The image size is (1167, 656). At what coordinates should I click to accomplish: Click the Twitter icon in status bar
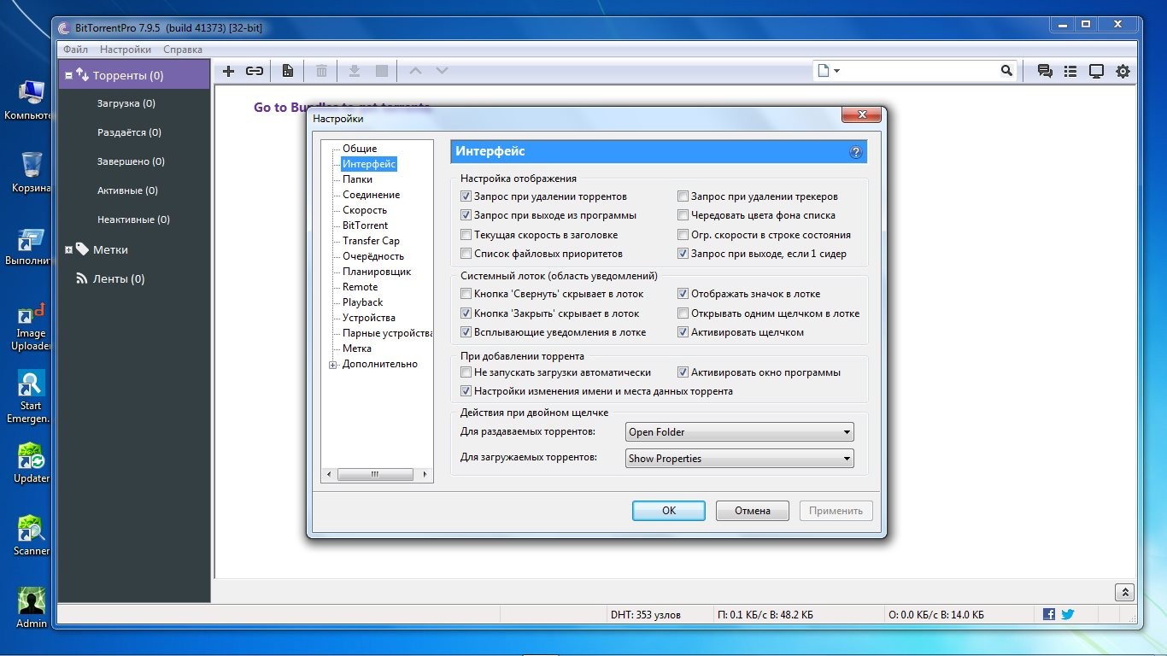[1068, 614]
